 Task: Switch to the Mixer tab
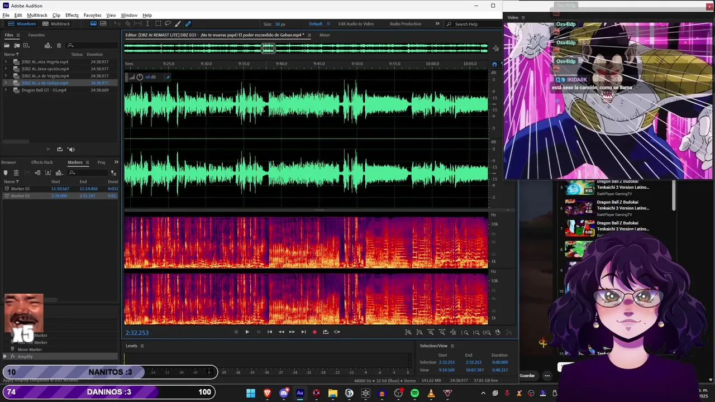(325, 35)
